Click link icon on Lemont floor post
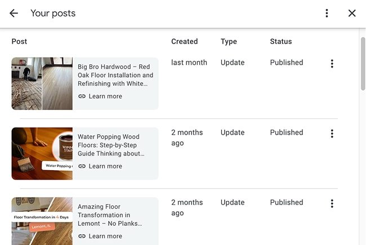Viewport: 366px width, 245px height. click(x=82, y=236)
